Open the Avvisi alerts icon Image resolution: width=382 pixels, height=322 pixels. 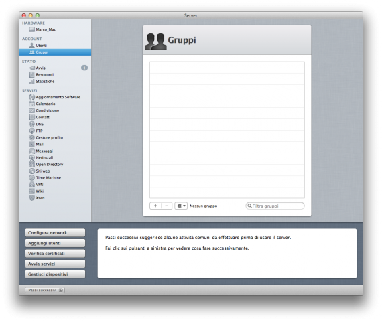(31, 68)
